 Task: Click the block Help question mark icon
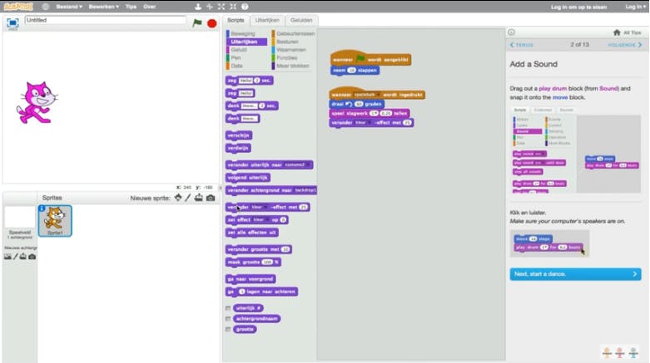tap(245, 7)
